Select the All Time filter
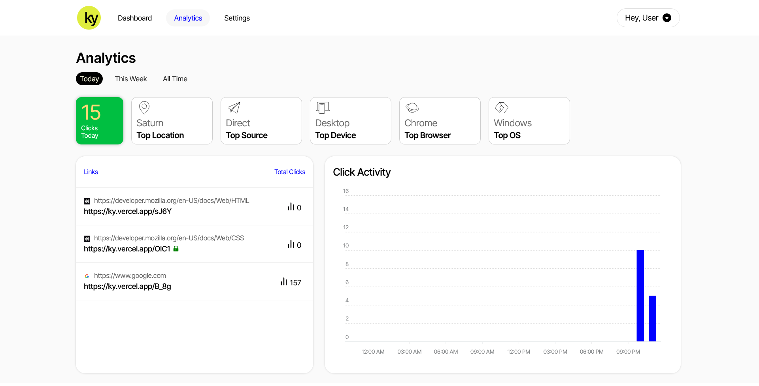The image size is (759, 386). pyautogui.click(x=175, y=79)
